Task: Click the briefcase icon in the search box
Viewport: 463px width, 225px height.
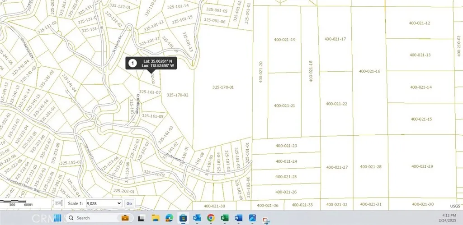Action: [x=124, y=218]
